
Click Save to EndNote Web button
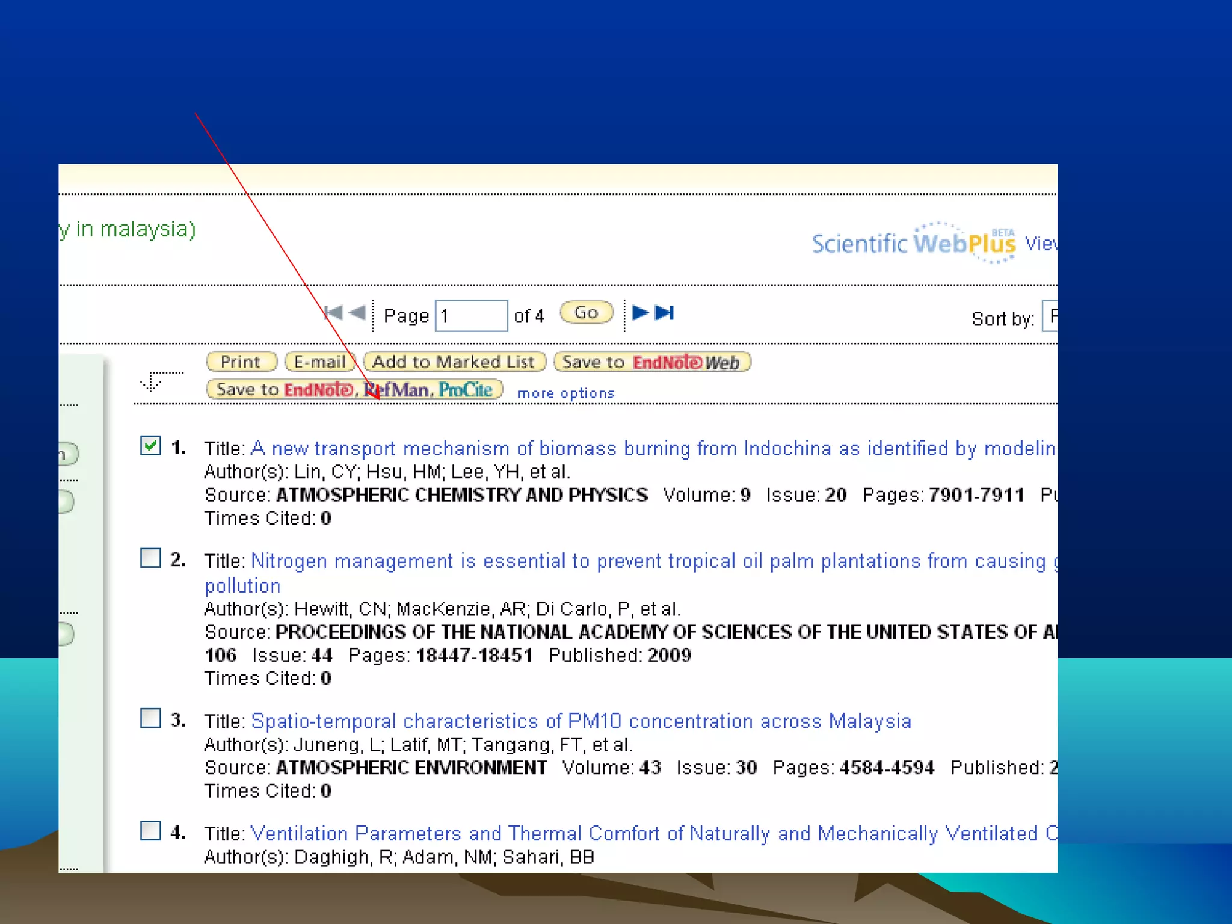[651, 362]
